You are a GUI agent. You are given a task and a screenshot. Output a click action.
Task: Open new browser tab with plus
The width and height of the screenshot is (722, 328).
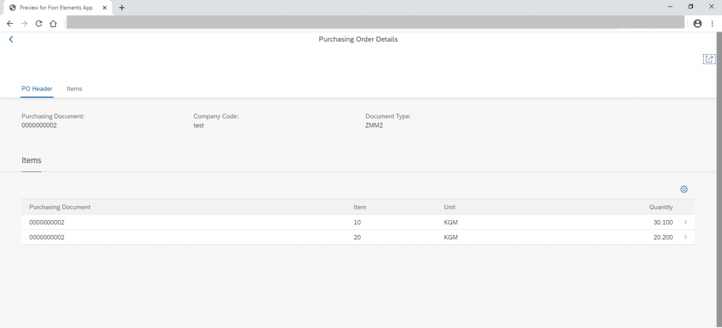point(121,8)
